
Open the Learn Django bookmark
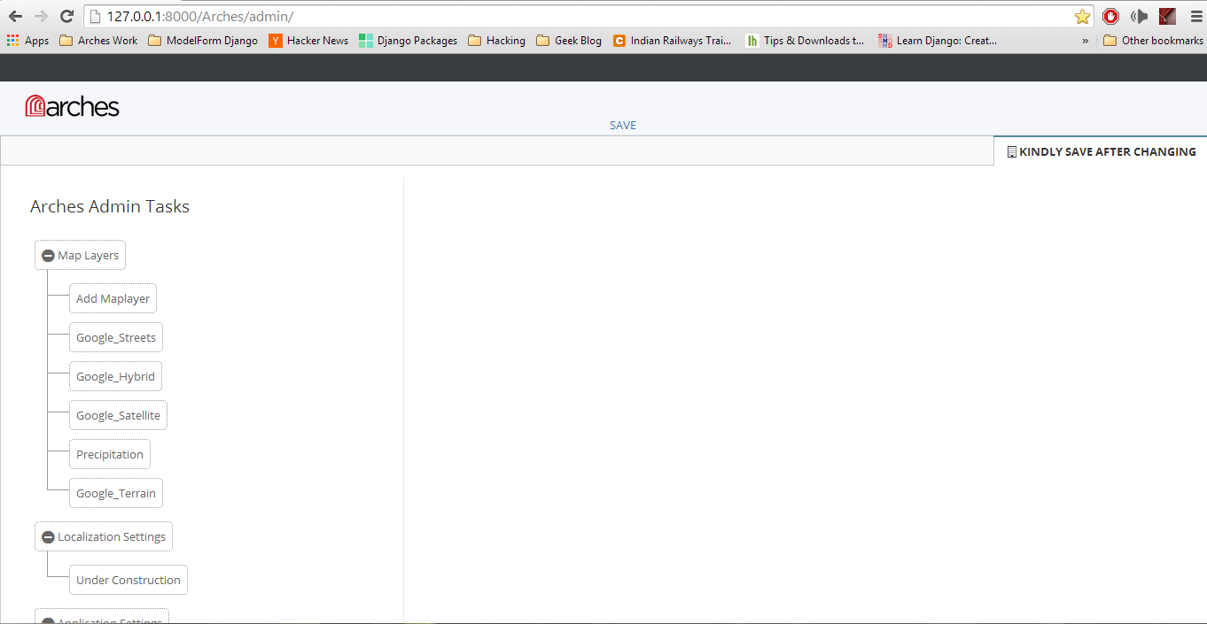pos(938,41)
